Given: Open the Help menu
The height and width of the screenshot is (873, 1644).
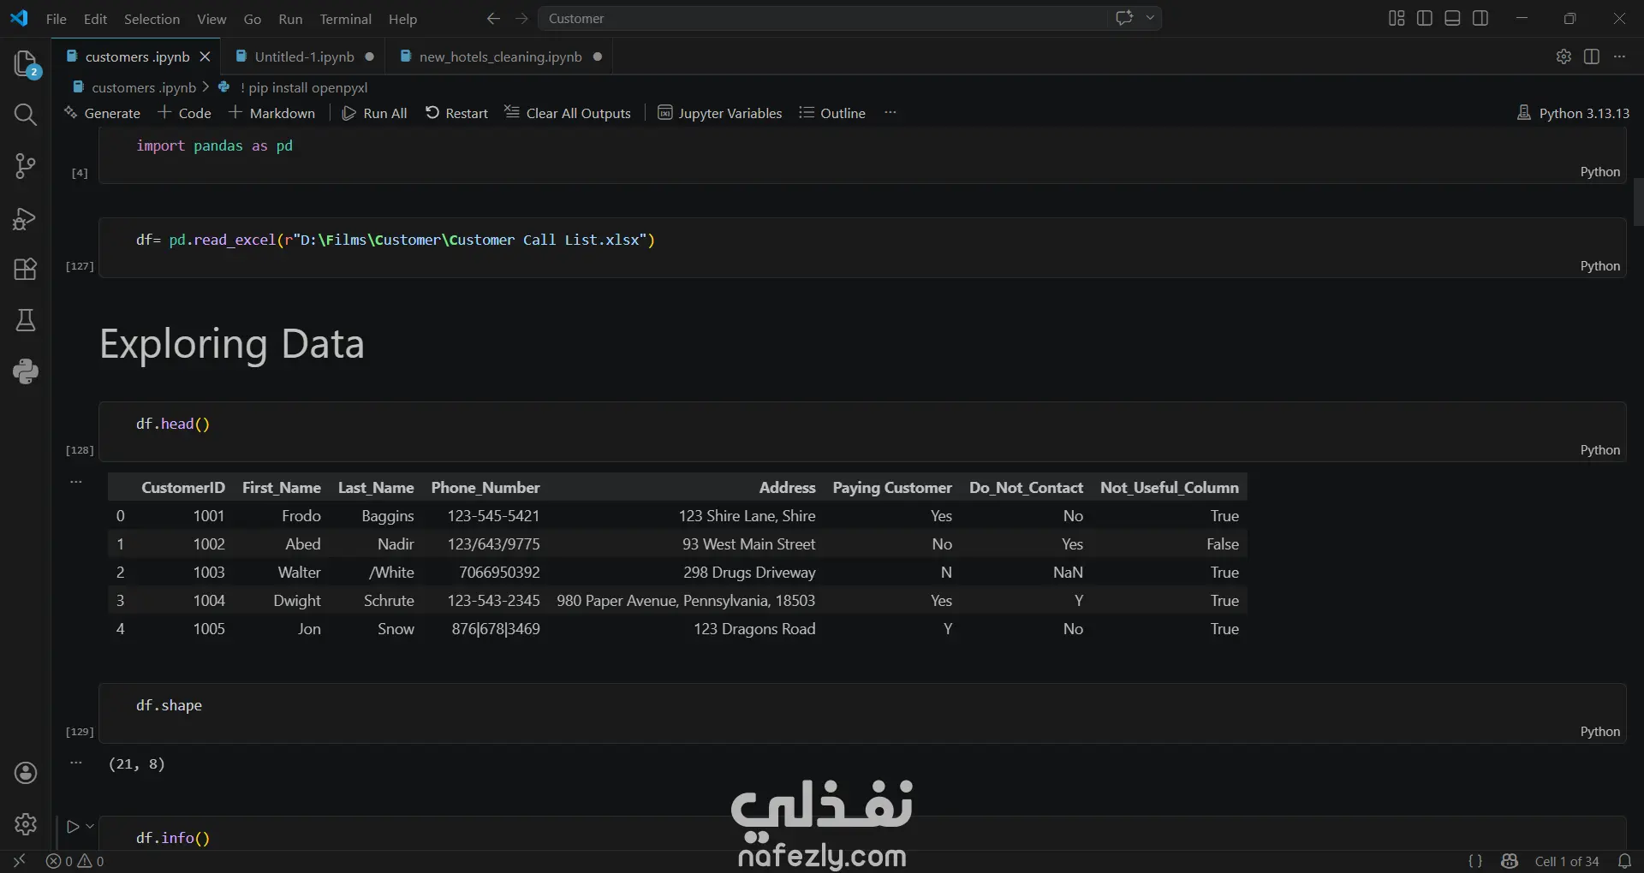Looking at the screenshot, I should coord(402,19).
